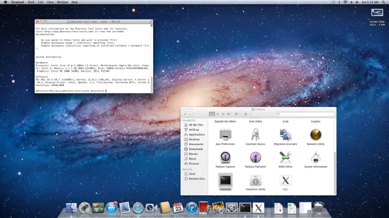
Task: Open the View menu
Action: [50, 2]
